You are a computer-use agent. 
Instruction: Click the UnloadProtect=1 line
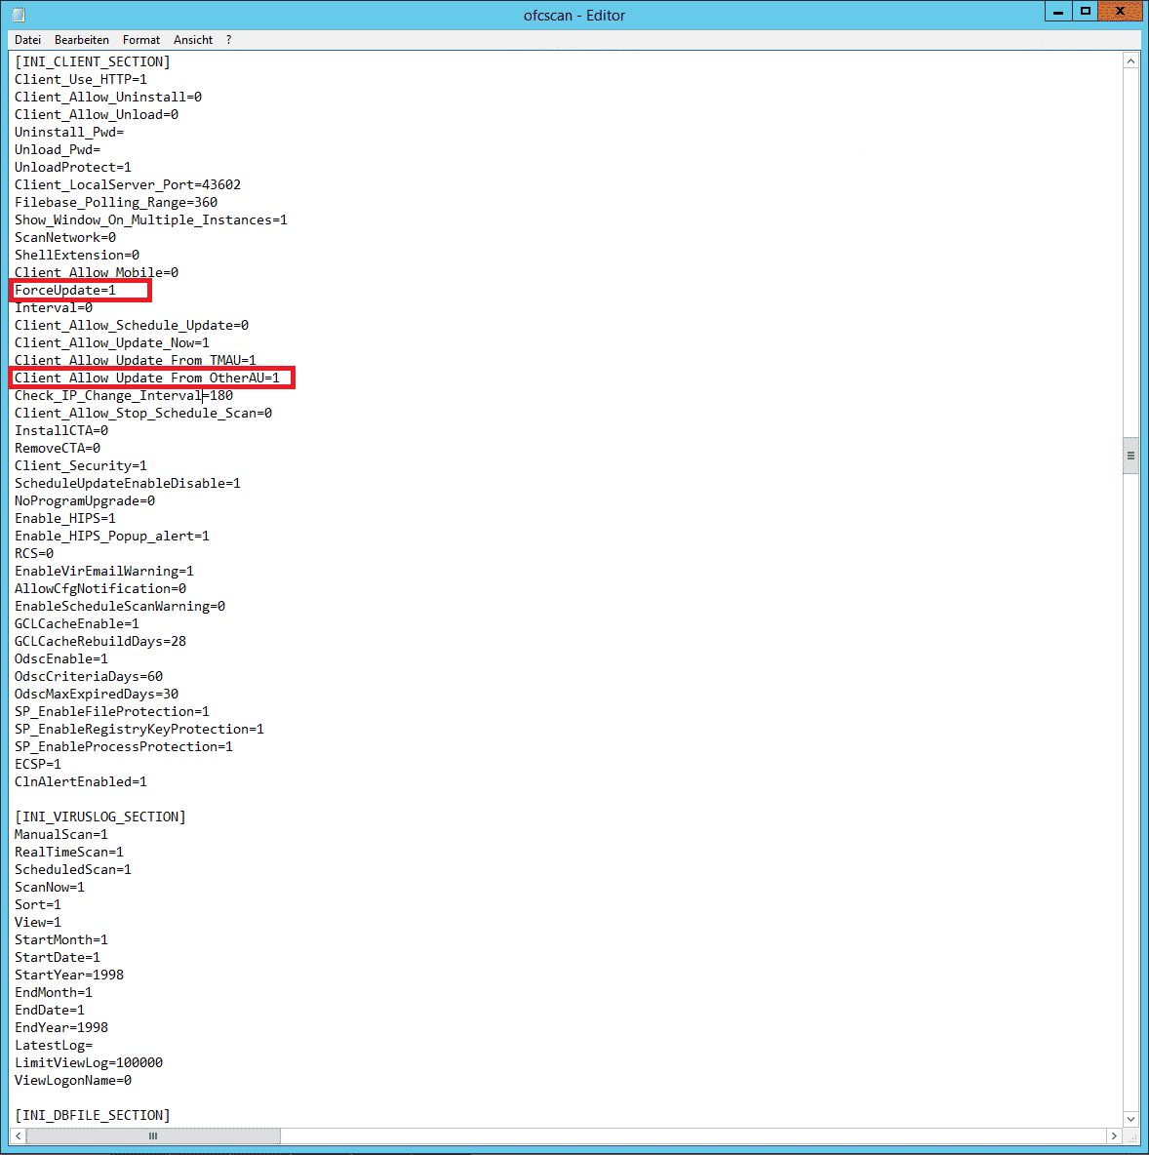coord(72,167)
